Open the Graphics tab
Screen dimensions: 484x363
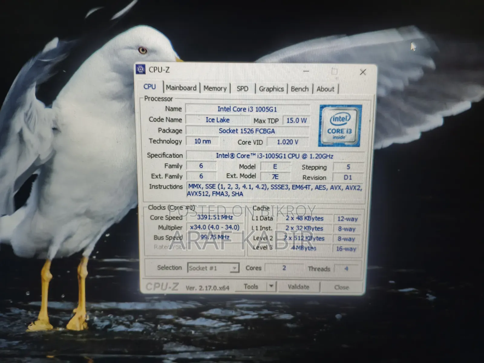(271, 89)
